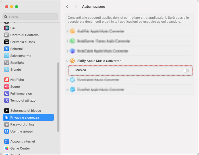Viewport: 199px width, 155px height.
Task: Expand the blurred orange app entry
Action: [x=68, y=31]
